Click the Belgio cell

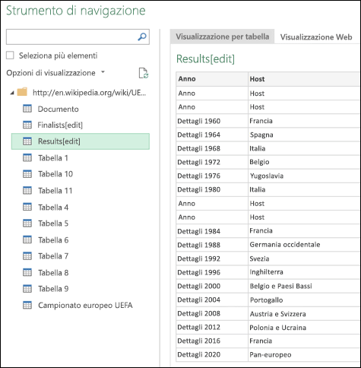[x=304, y=162]
